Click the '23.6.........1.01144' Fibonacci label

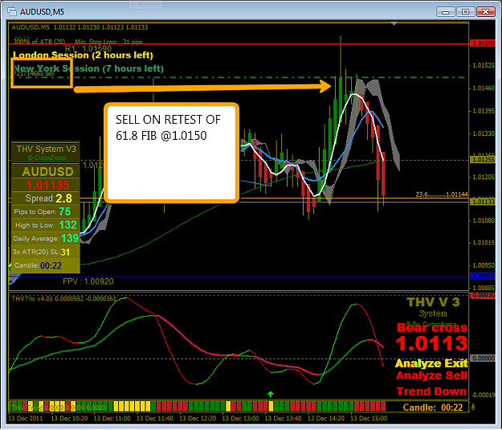pyautogui.click(x=442, y=195)
